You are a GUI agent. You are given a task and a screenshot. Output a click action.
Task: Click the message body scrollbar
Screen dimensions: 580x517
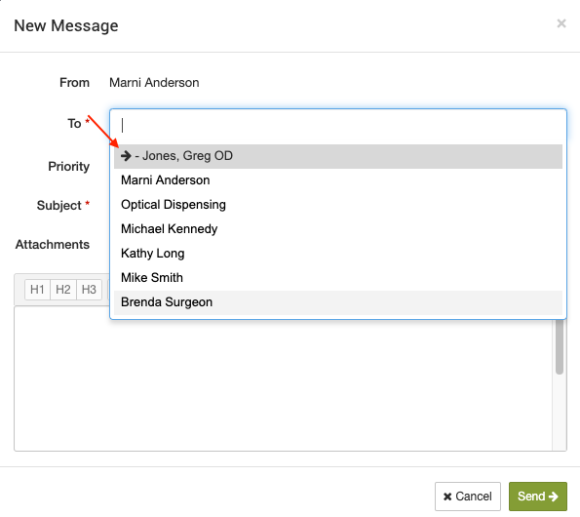click(x=560, y=346)
